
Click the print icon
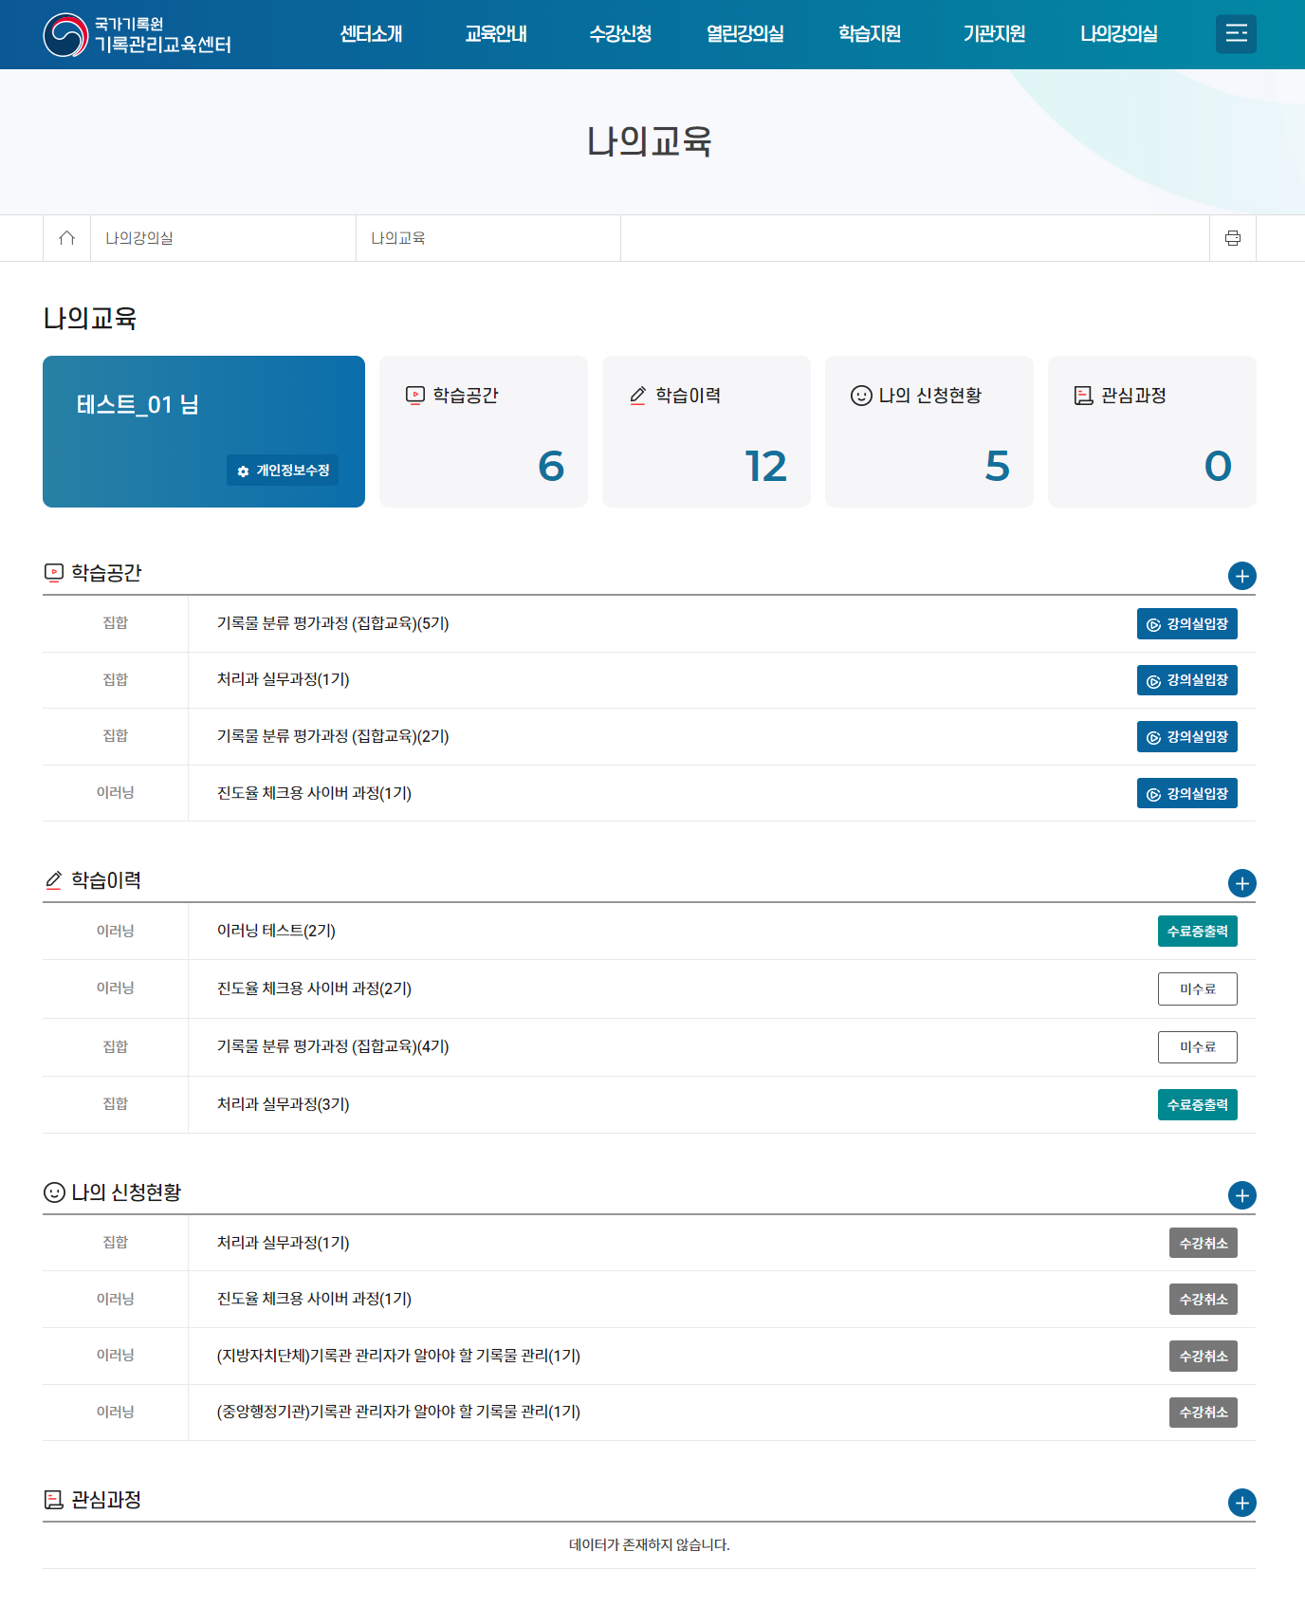pos(1233,238)
